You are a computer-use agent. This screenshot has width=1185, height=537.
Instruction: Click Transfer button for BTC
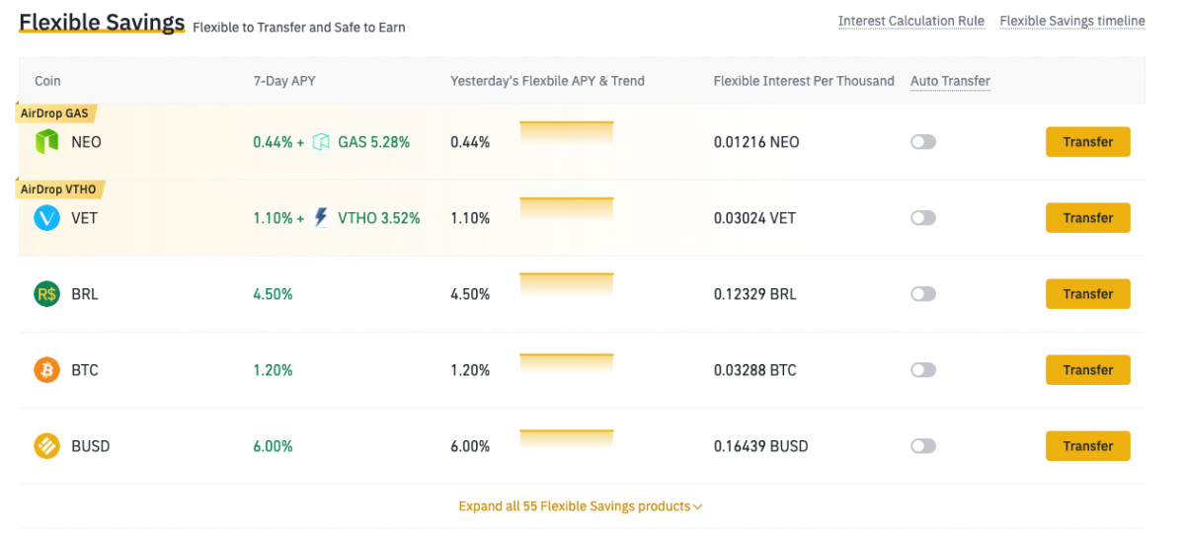point(1088,370)
